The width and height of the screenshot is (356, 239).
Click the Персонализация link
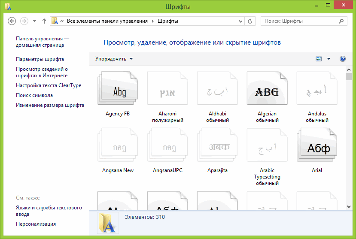click(x=36, y=224)
